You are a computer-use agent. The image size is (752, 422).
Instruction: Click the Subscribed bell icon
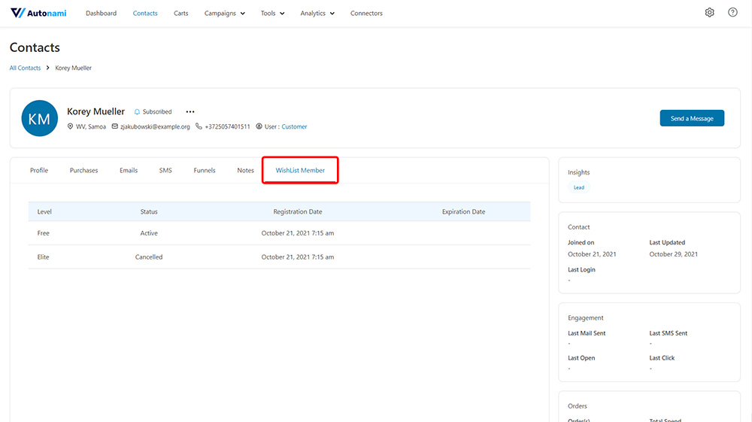pyautogui.click(x=137, y=112)
